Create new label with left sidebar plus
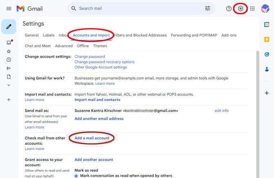The image size is (274, 178). coord(9,100)
